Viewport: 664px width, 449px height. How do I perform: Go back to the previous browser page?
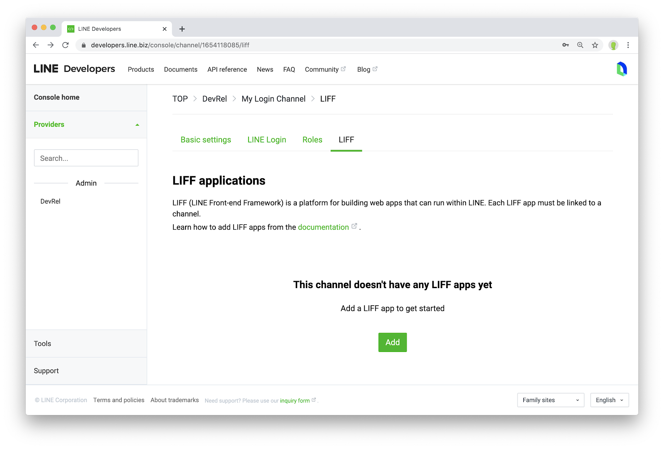pos(36,45)
